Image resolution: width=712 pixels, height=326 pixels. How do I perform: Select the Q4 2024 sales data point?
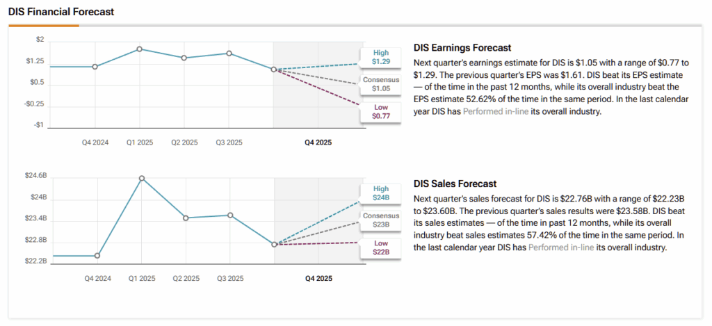(x=97, y=256)
